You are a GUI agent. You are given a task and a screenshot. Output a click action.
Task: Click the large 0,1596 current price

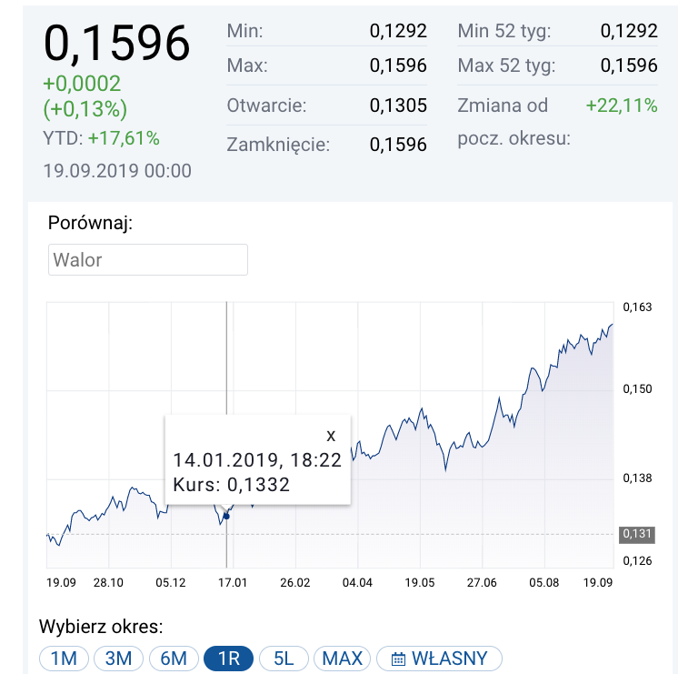pos(117,42)
